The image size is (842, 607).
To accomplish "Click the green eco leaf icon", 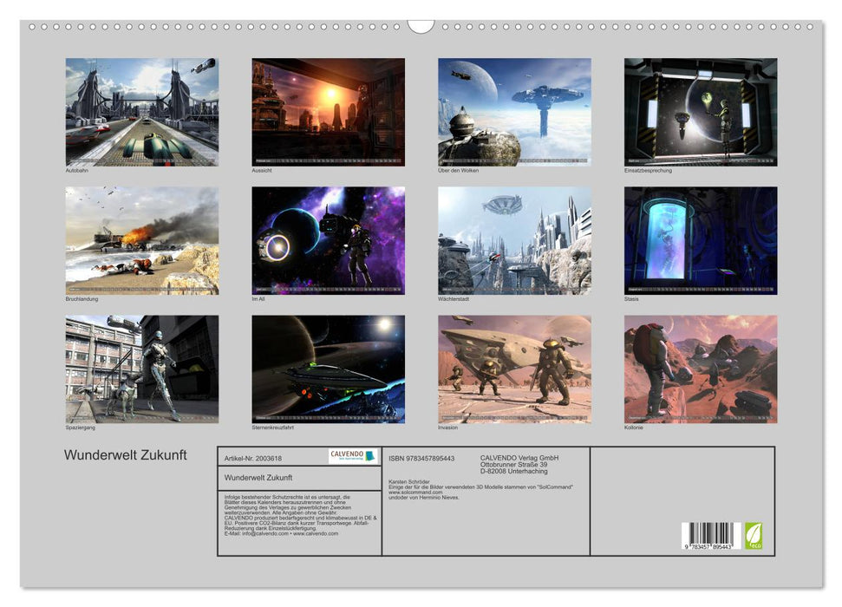I will point(754,535).
